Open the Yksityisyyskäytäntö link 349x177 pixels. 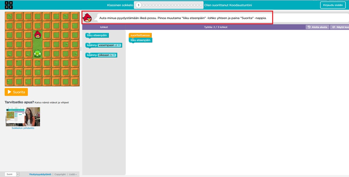[x=40, y=174]
